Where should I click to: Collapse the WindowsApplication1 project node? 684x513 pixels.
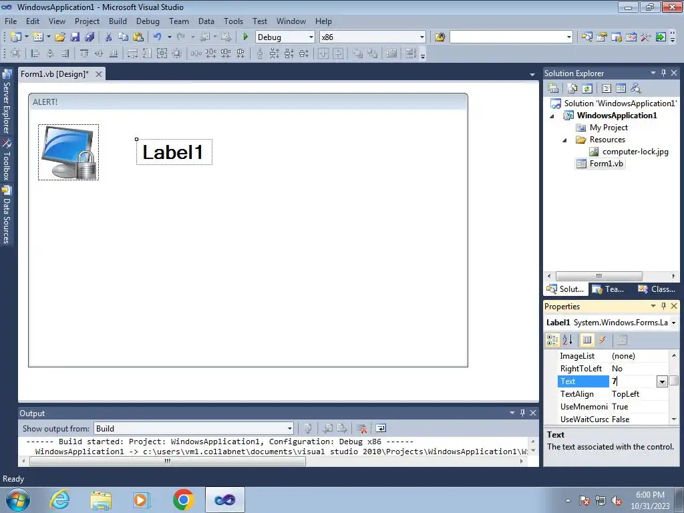point(552,116)
